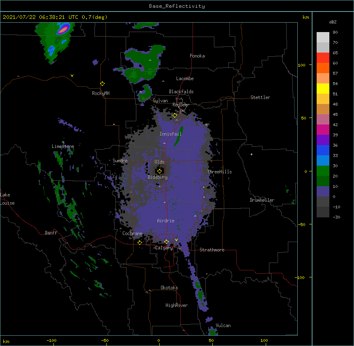This screenshot has height=346, width=354.
Task: Select the RedDeer label
Action: click(x=181, y=105)
